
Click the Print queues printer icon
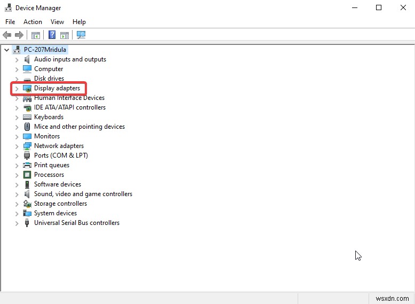tap(27, 166)
